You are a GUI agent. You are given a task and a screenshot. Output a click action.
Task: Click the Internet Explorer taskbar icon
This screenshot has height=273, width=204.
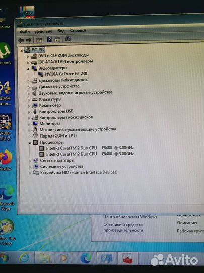coord(24,258)
